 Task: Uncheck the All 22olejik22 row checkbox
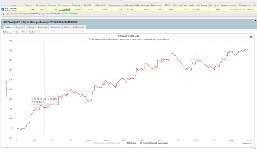coord(3,9)
